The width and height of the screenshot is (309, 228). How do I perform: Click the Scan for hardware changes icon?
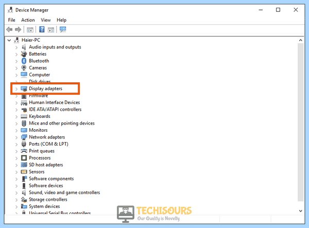63,29
